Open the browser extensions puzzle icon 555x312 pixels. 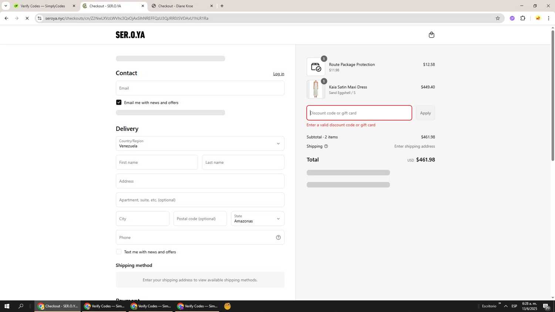[x=523, y=18]
